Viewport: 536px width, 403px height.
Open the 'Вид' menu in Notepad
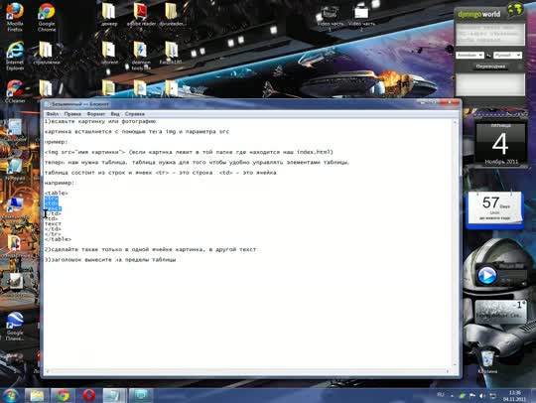(x=115, y=114)
